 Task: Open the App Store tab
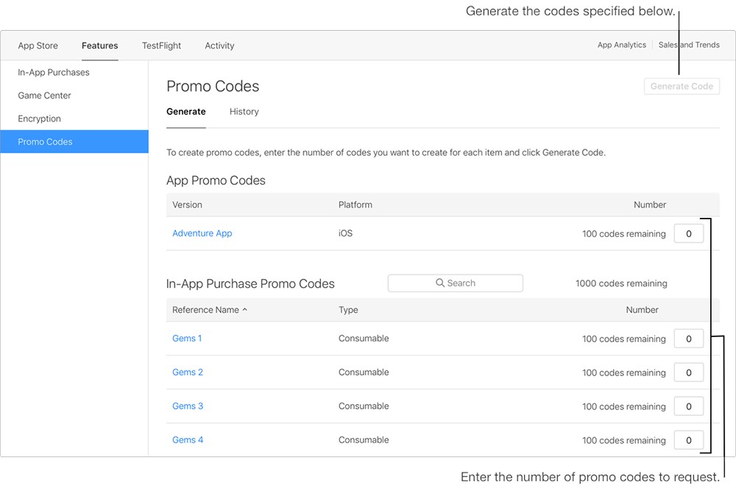coord(38,46)
